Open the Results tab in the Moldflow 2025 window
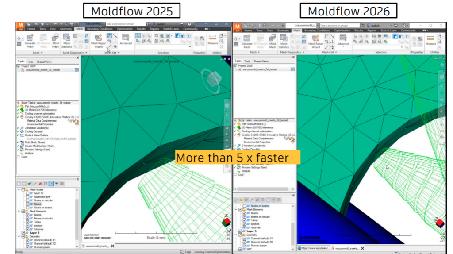453x254 pixels. (x=141, y=29)
